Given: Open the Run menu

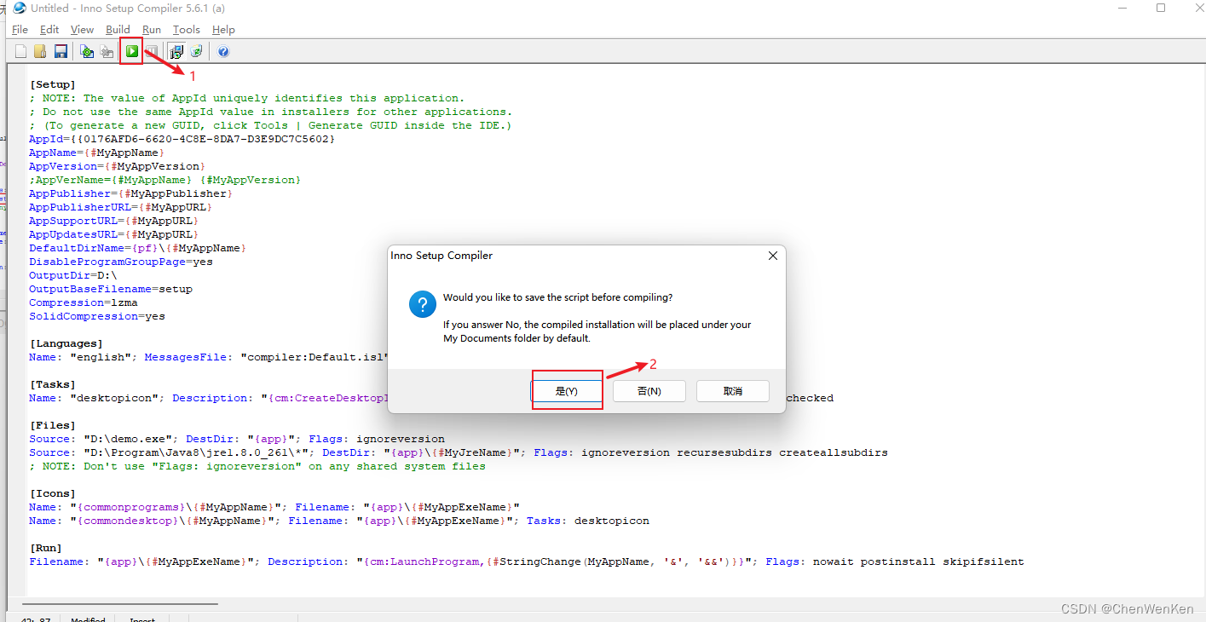Looking at the screenshot, I should pyautogui.click(x=152, y=30).
